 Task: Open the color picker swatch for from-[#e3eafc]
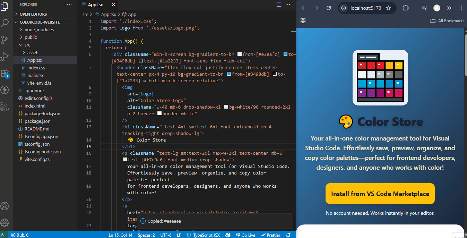[x=239, y=54]
